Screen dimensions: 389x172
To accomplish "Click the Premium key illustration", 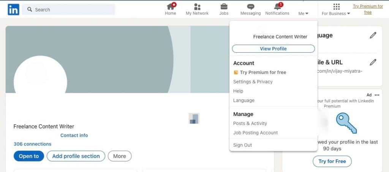I will (346, 122).
